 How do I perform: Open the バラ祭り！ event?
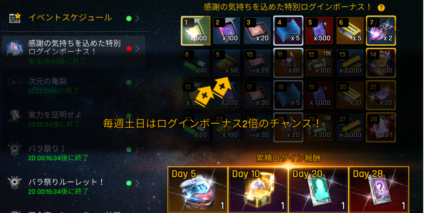[74, 152]
